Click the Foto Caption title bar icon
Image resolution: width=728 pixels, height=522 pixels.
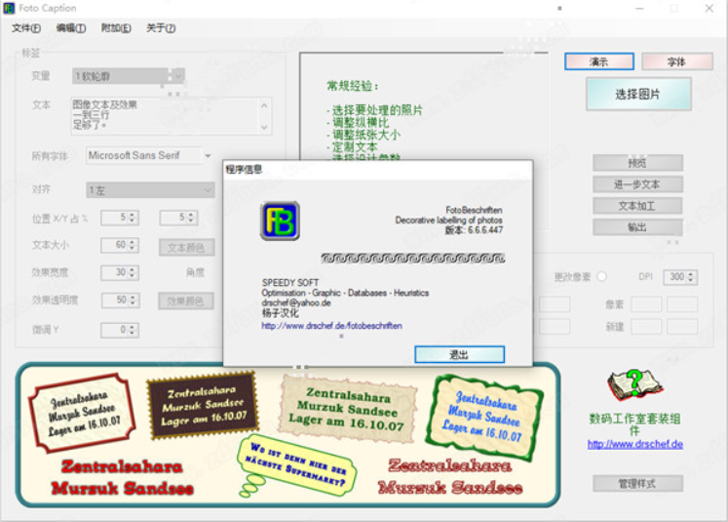(9, 8)
